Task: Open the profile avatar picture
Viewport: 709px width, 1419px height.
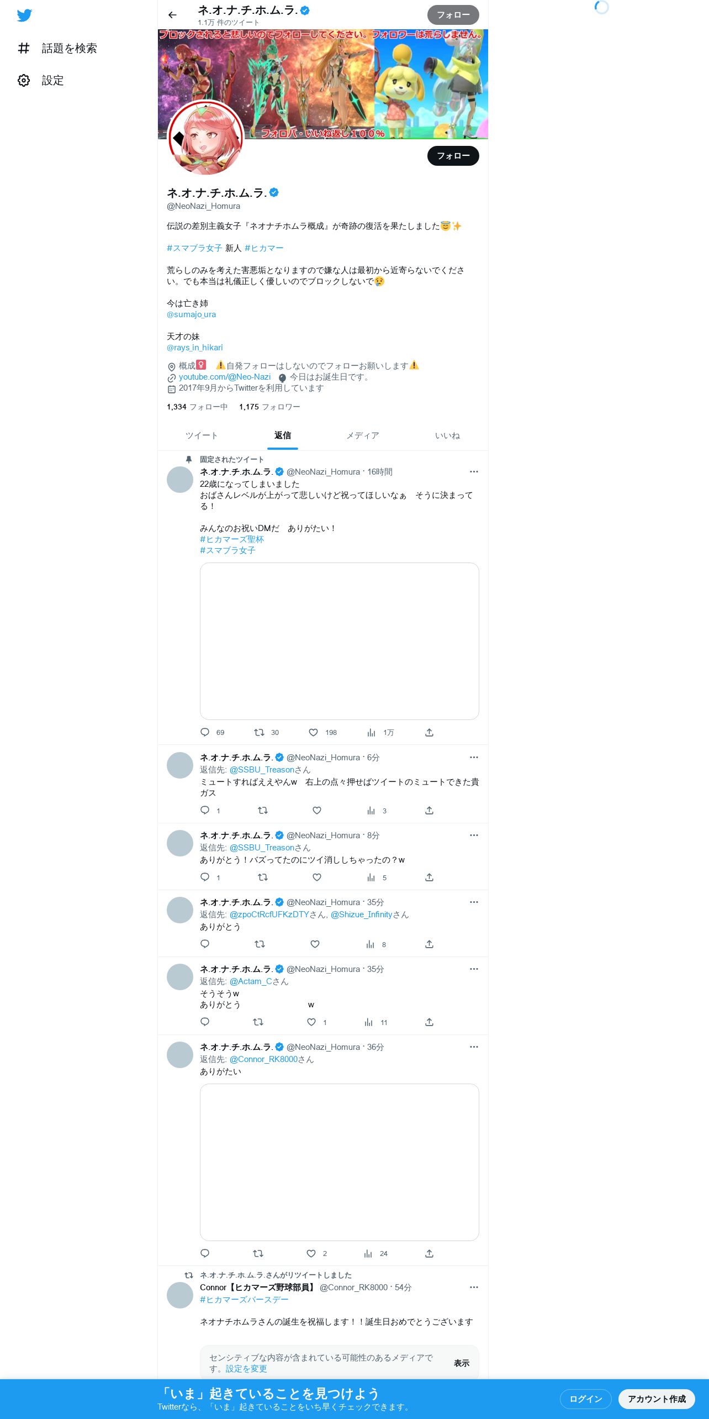Action: tap(206, 138)
